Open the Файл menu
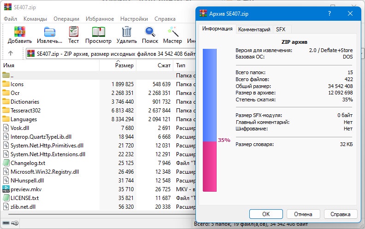Image resolution: width=365 pixels, height=229 pixels. [x=10, y=19]
